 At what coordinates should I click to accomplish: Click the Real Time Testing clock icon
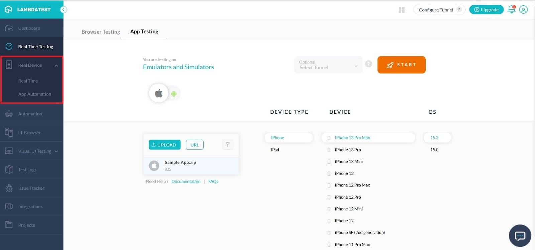tap(9, 46)
